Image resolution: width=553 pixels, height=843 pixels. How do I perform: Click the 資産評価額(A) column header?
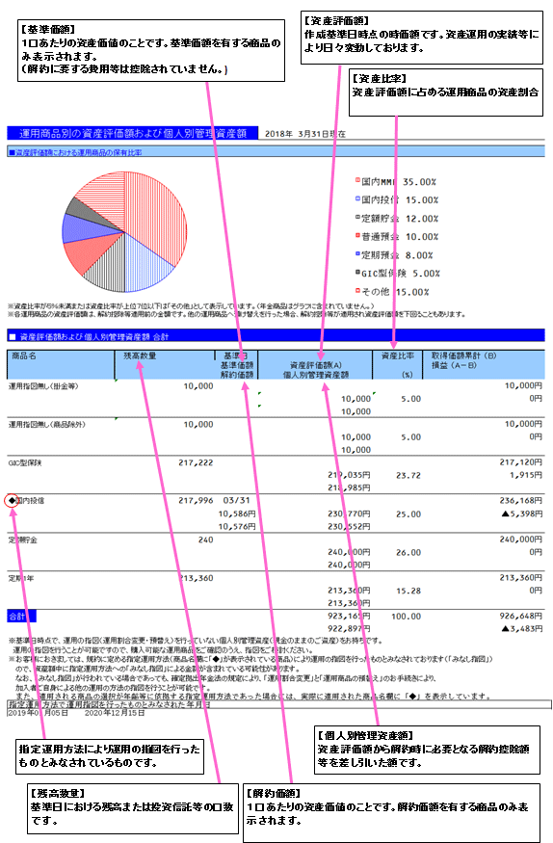coord(316,365)
